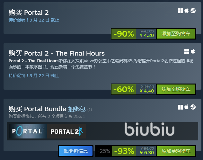This screenshot has height=160, width=203.
Task: Click Windows icon on The Final Hours box
Action: click(187, 51)
